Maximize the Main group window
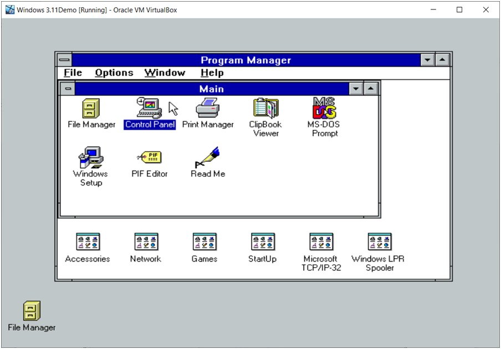This screenshot has width=501, height=349. coord(371,89)
